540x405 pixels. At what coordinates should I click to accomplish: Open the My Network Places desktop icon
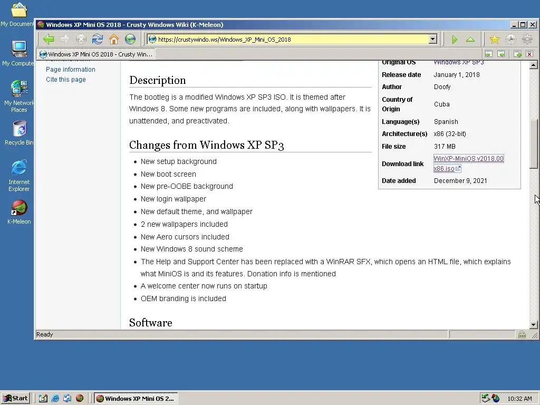(x=18, y=96)
